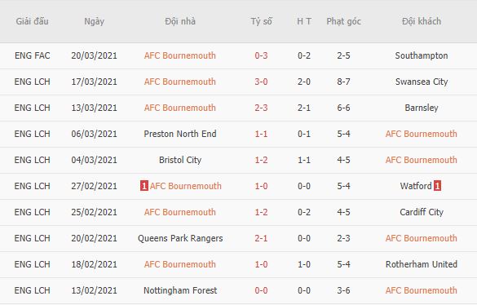Click the Tỷ số column header

[x=261, y=21]
